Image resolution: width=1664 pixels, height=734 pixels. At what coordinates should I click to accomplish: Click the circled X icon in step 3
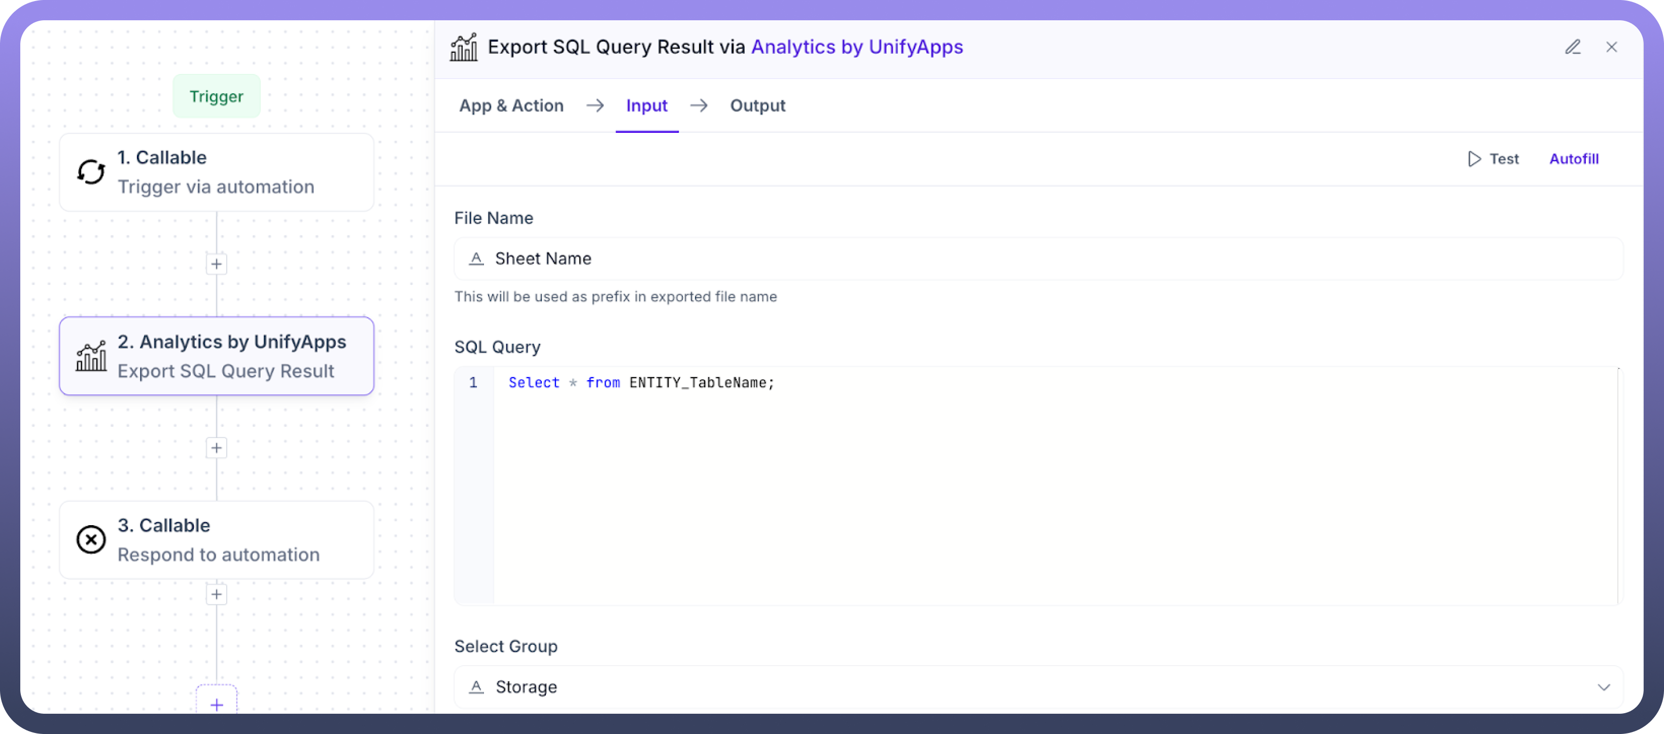91,540
